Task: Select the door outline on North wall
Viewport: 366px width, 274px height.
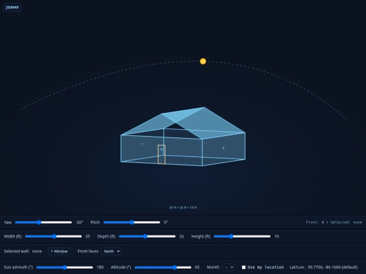Action: pos(161,154)
